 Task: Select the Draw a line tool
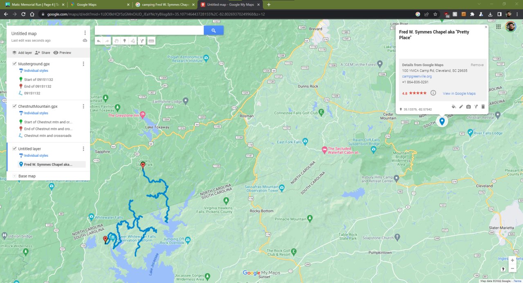[x=132, y=41]
